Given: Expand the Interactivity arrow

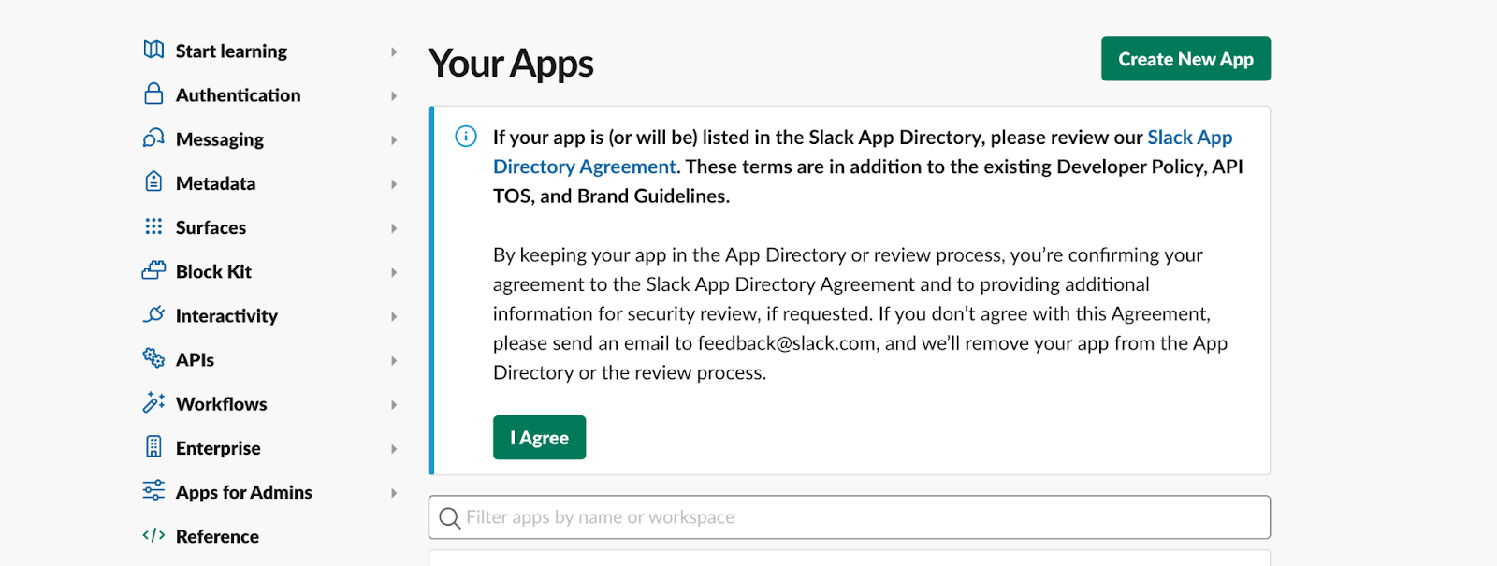Looking at the screenshot, I should (x=394, y=316).
